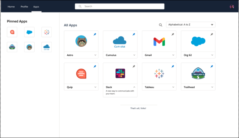The image size is (239, 138).
Task: Unpin the Cumulus app
Action: (134, 34)
